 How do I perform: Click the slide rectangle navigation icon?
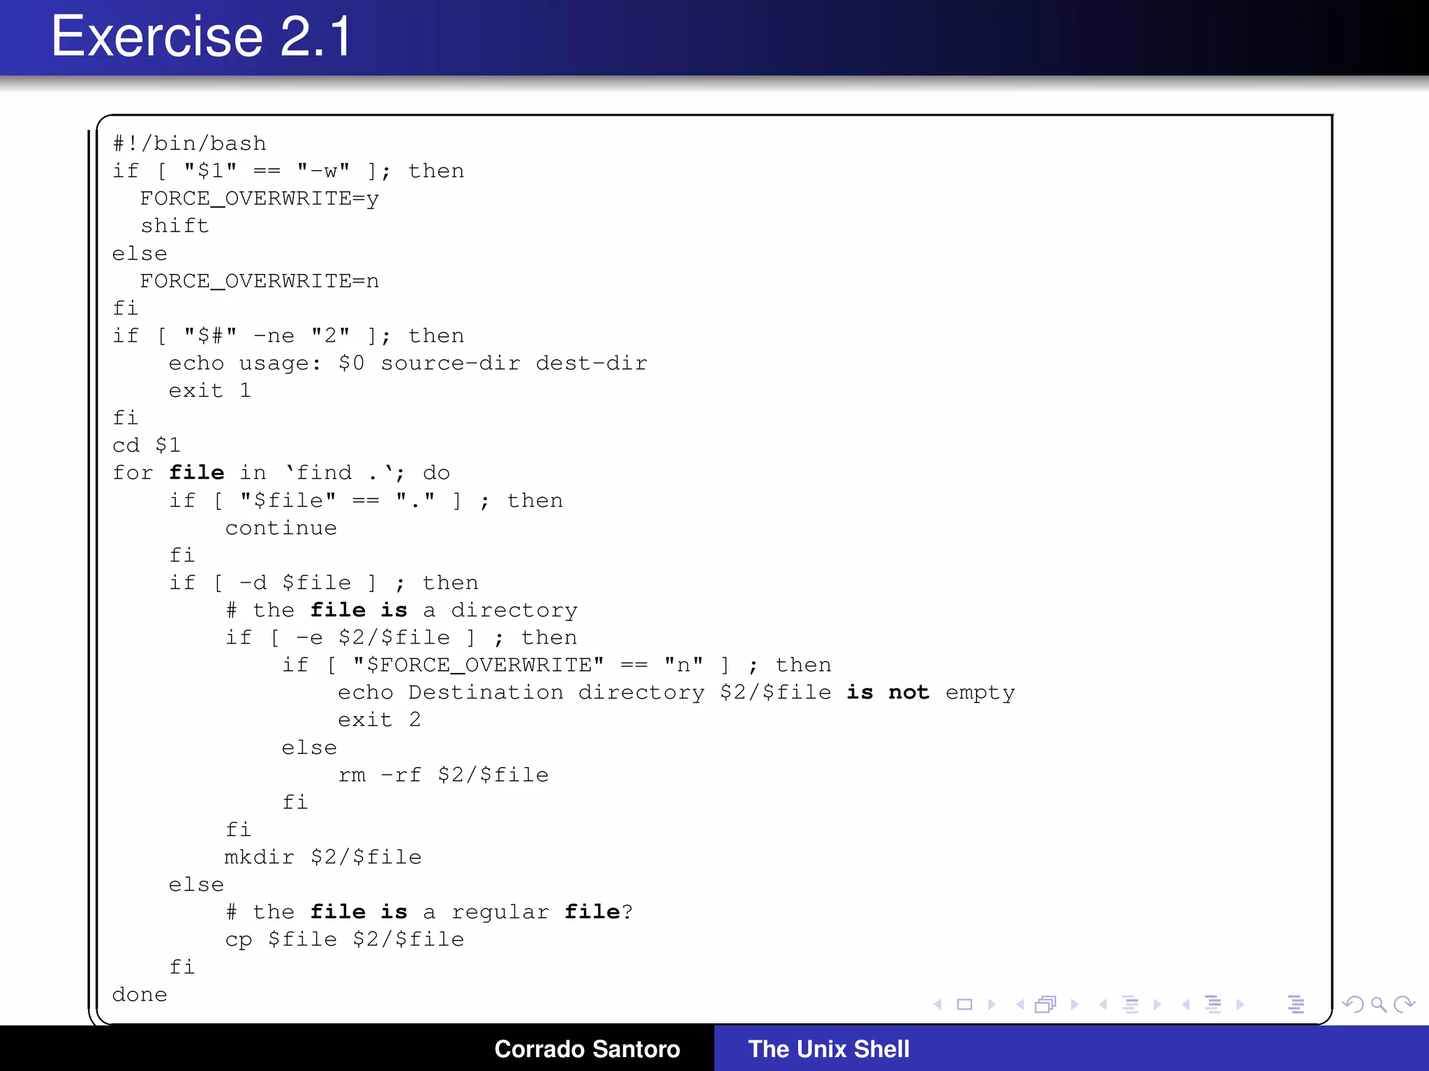[x=964, y=1004]
